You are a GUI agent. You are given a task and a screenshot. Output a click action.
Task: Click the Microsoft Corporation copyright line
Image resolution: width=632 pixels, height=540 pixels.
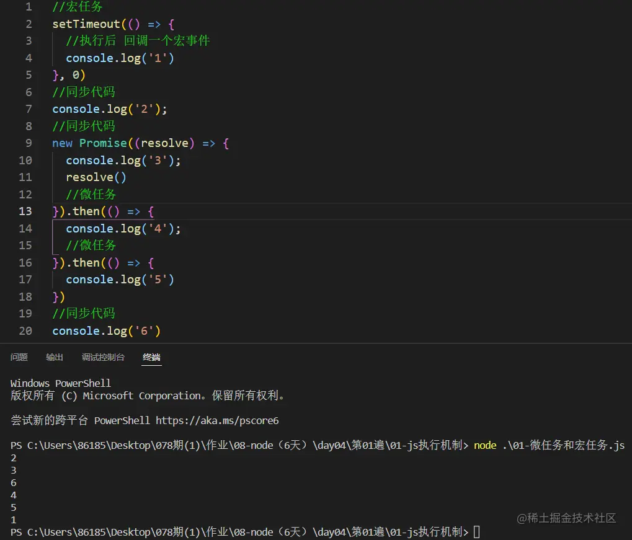148,396
